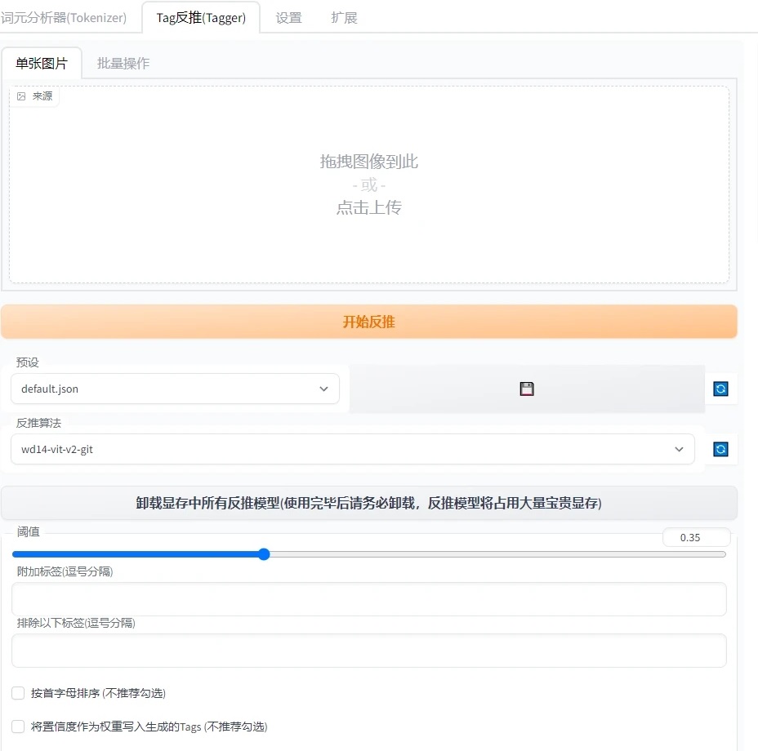Check 将置信度作为权重写入生成的Tags option
Image resolution: width=758 pixels, height=751 pixels.
click(17, 727)
